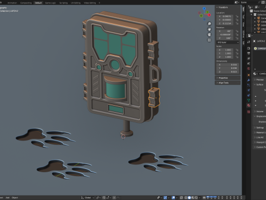Click the Scene name field at top
Image resolution: width=266 pixels, height=200 pixels.
point(250,2)
